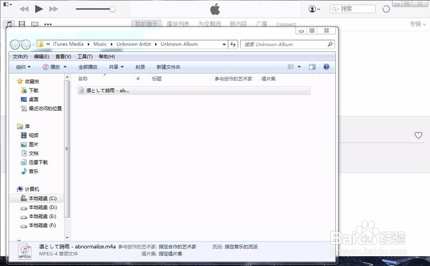Select 本地磁盘 (C:) drive

click(37, 199)
